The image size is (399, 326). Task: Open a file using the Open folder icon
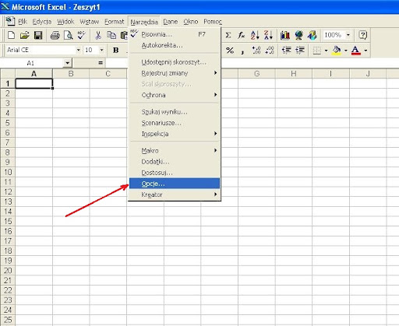[25, 35]
